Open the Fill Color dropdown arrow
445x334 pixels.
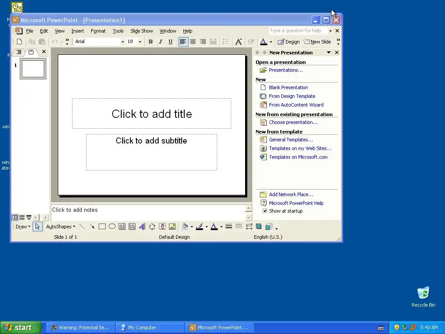pos(192,227)
